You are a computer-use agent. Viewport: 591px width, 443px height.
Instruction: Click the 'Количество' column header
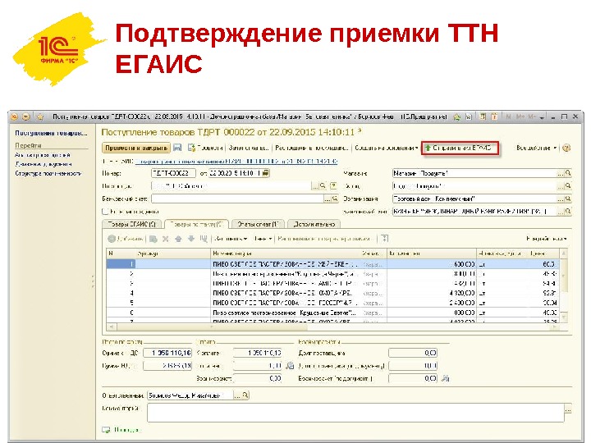click(432, 253)
